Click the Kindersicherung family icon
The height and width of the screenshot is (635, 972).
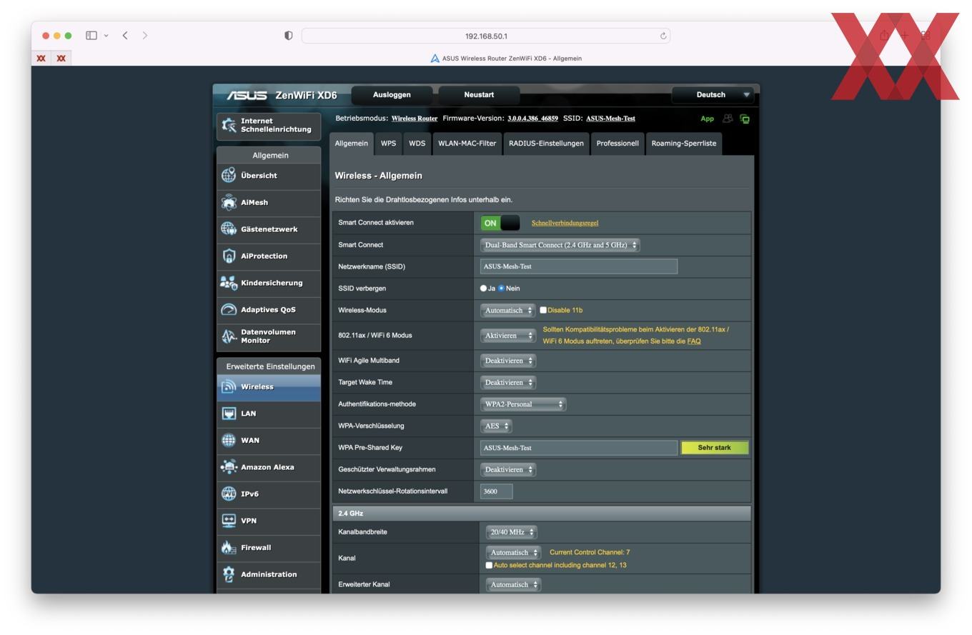pos(229,283)
